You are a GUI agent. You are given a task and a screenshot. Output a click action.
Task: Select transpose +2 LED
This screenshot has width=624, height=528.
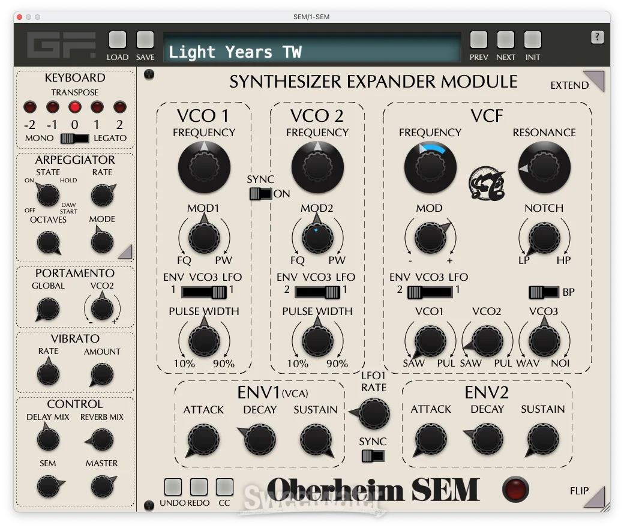pyautogui.click(x=120, y=108)
